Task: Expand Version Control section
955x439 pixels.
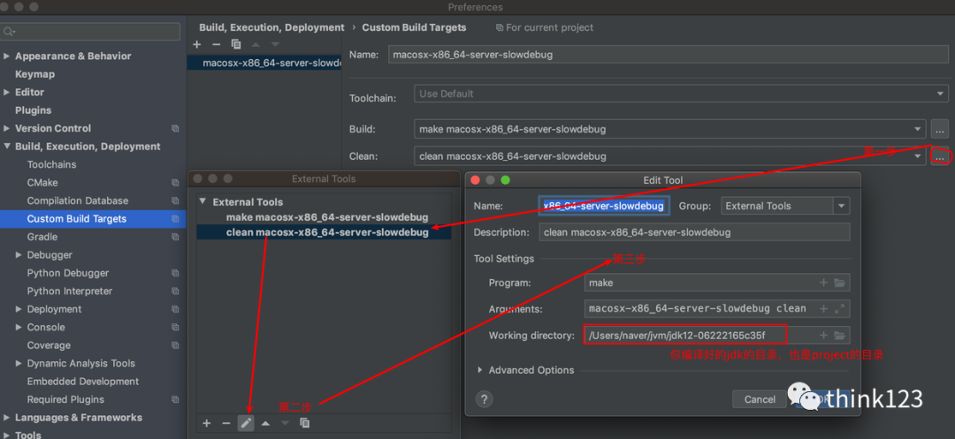Action: click(7, 128)
